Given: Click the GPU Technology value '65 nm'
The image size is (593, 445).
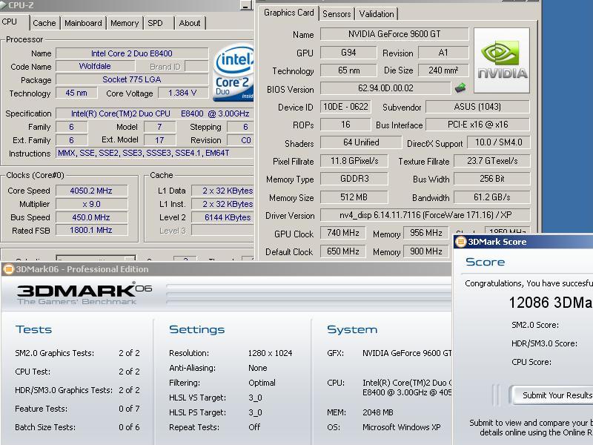Looking at the screenshot, I should [348, 70].
